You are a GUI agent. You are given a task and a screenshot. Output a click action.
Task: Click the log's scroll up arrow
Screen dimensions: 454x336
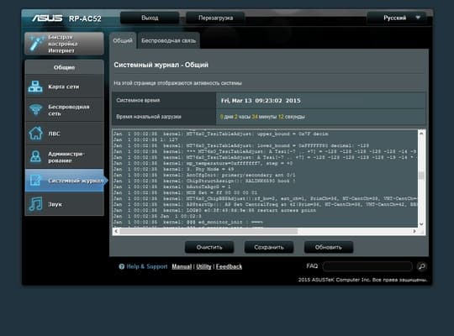tap(421, 134)
